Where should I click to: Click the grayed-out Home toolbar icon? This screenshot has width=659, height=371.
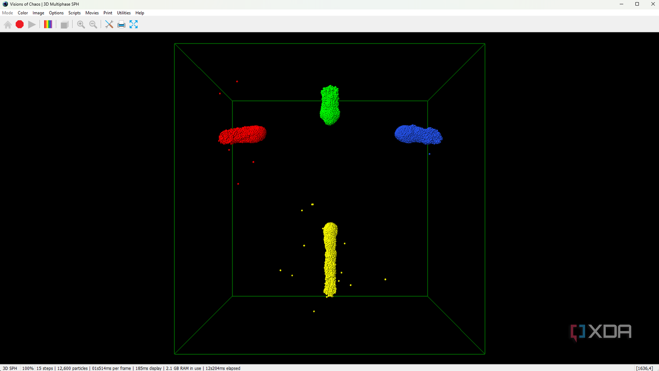point(7,25)
